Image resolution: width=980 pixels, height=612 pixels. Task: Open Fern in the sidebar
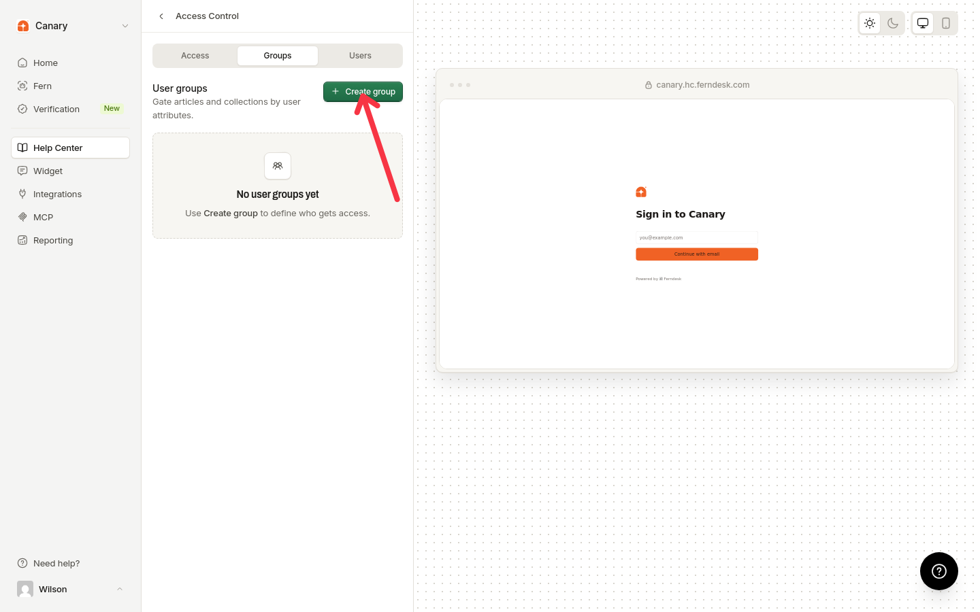70,86
